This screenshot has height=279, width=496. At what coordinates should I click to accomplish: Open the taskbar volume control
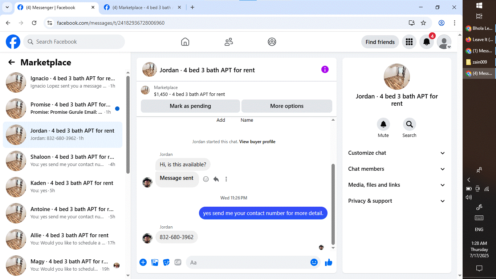click(469, 197)
